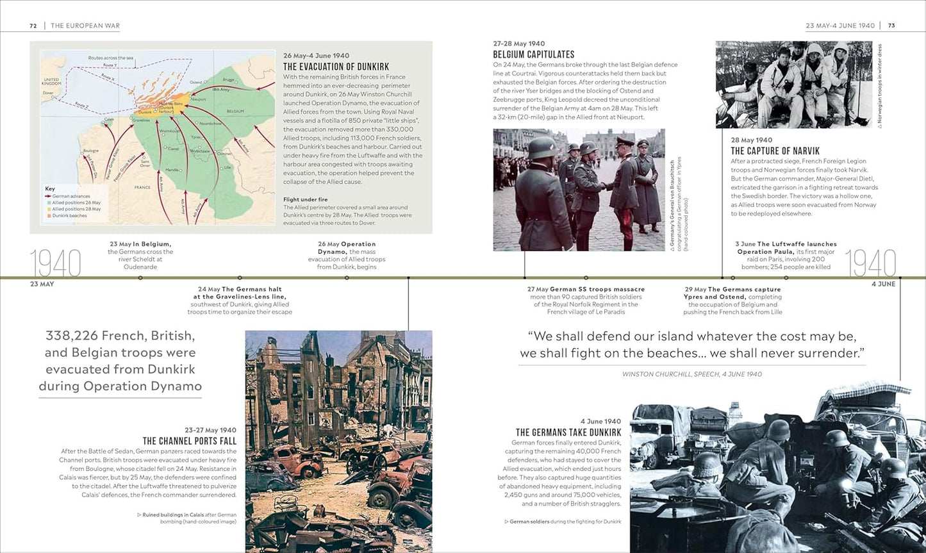Click the '23 May In Belgium' timeline entry
Image resolution: width=926 pixels, height=553 pixels.
click(140, 255)
